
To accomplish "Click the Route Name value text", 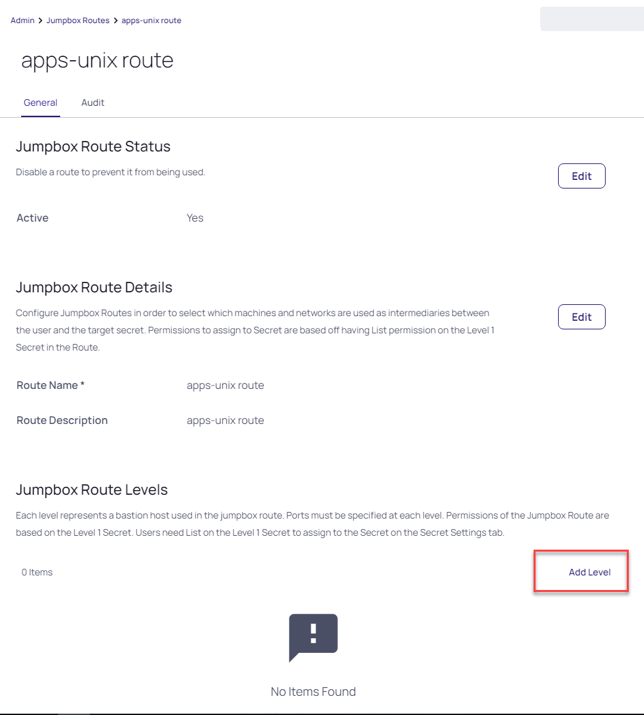I will pyautogui.click(x=225, y=386).
